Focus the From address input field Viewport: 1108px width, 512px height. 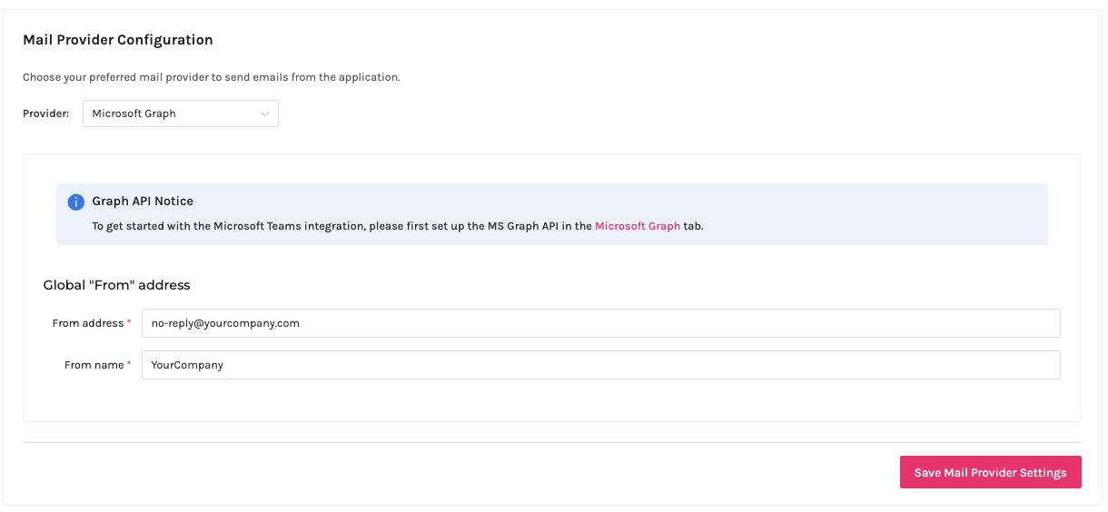point(600,323)
